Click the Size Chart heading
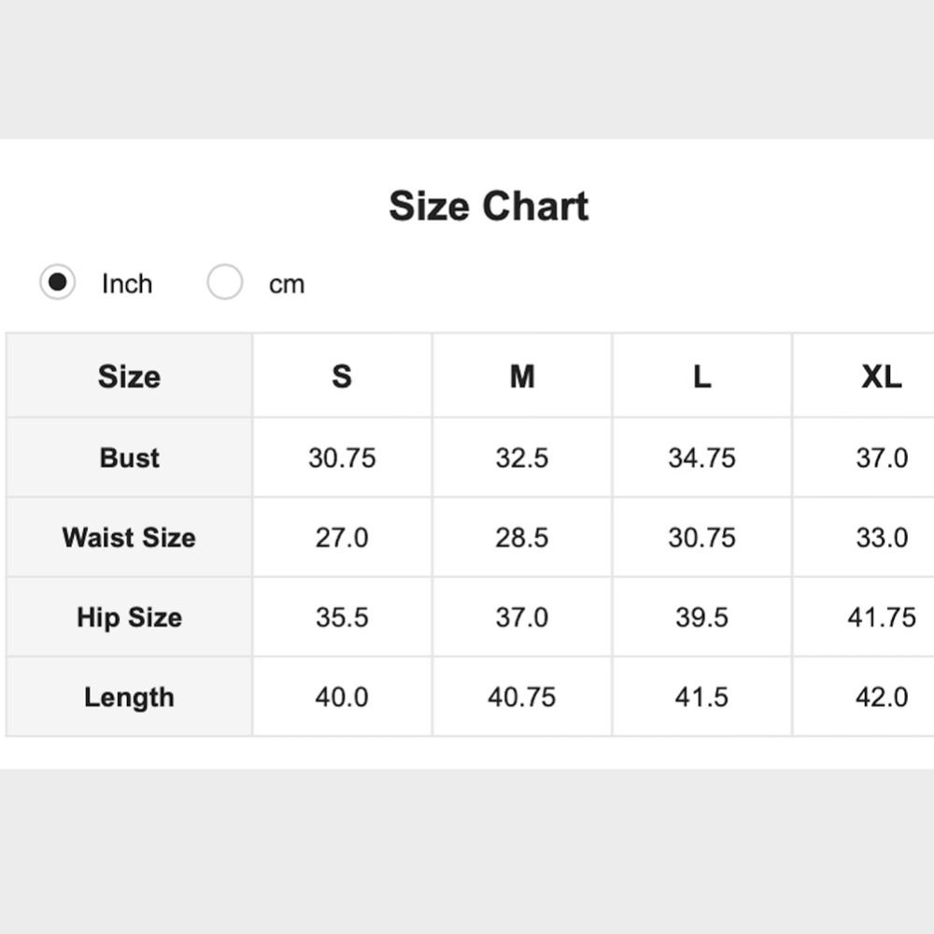 [488, 206]
